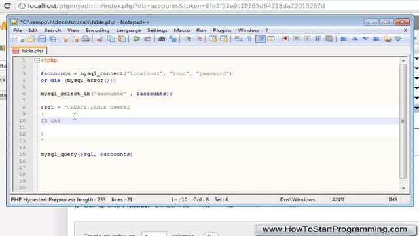Click the '$sql = "CREATE TABLE users2' line
This screenshot has width=419, height=236.
click(85, 108)
